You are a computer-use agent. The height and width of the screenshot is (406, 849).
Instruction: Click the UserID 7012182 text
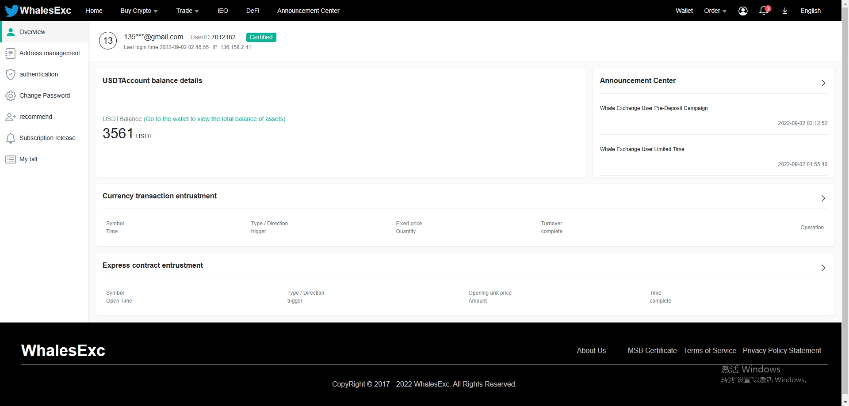point(213,37)
